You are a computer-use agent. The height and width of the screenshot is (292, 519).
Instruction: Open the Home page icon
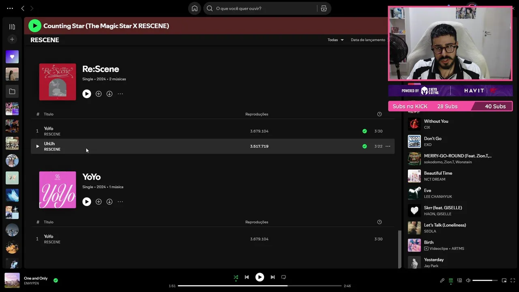(195, 9)
